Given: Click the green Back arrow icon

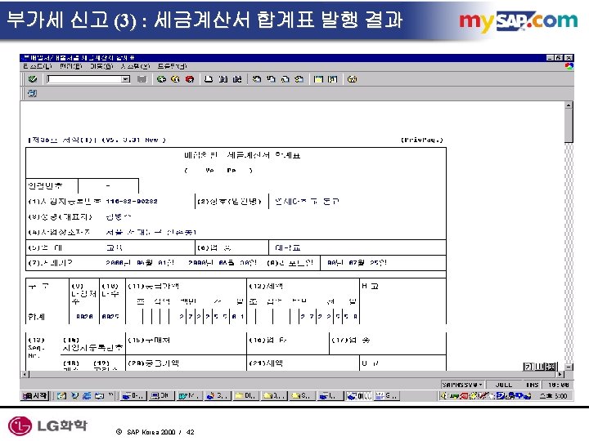Looking at the screenshot, I should tap(161, 79).
